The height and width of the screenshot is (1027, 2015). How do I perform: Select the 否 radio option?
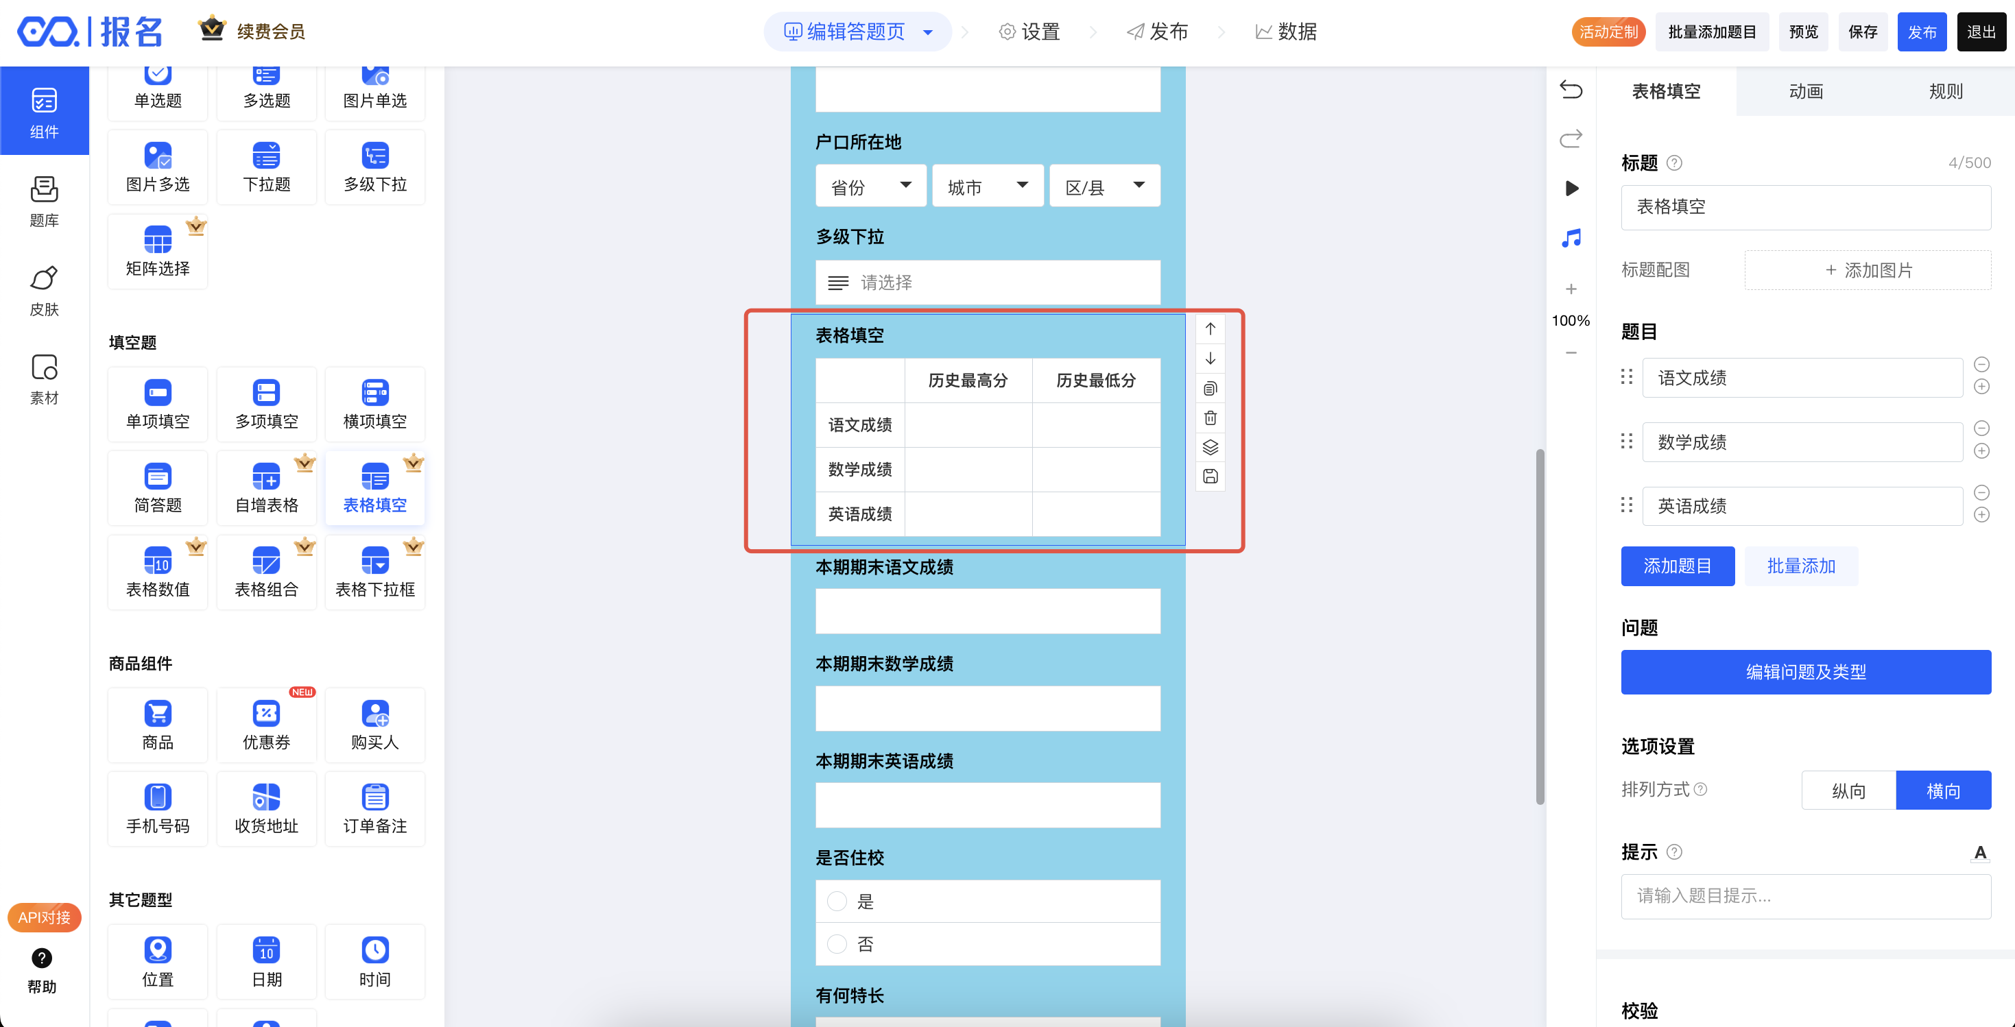(x=837, y=944)
